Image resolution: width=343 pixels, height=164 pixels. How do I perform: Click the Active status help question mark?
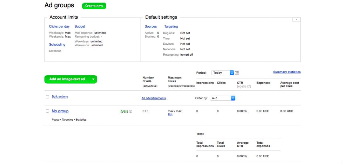130,111
